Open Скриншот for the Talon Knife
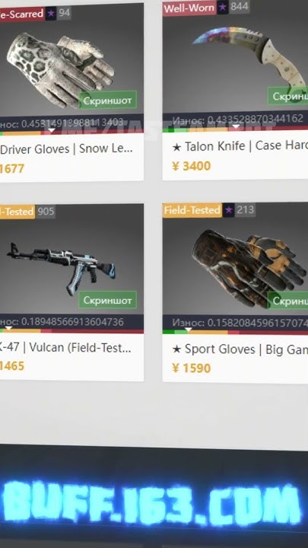The image size is (308, 548). [x=288, y=96]
